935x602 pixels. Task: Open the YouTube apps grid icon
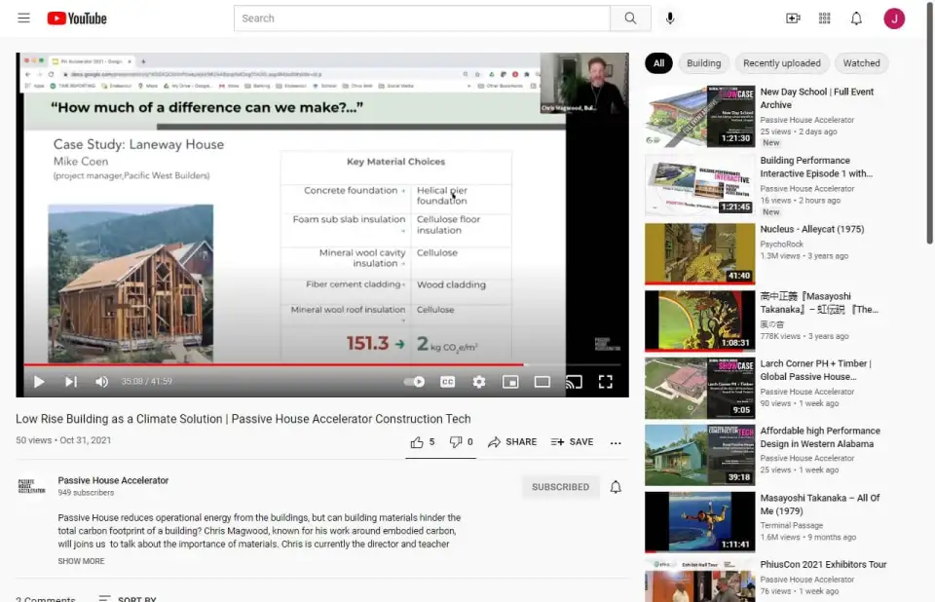825,19
